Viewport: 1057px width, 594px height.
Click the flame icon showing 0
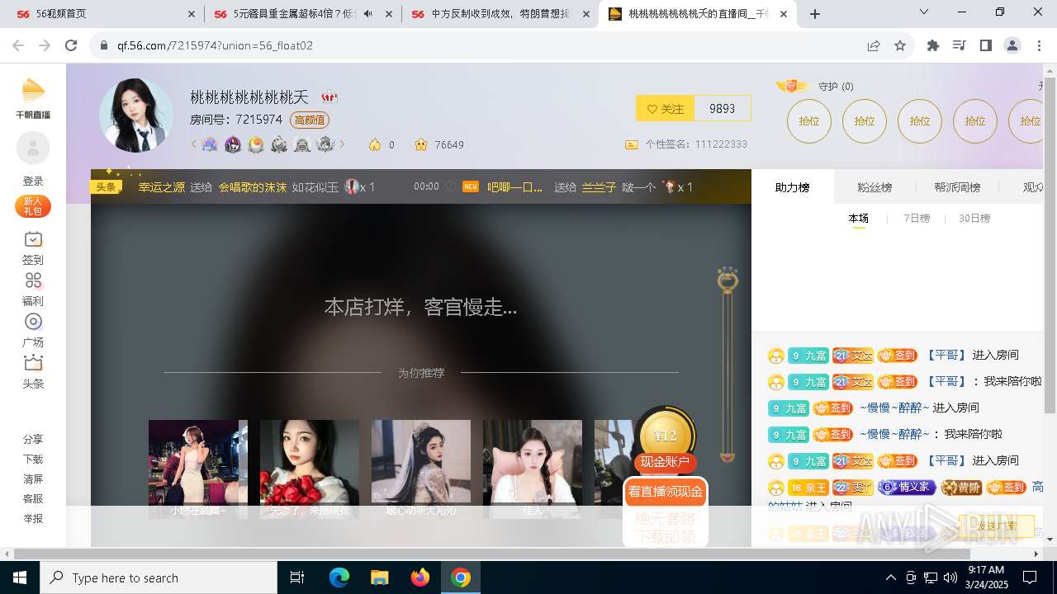[x=375, y=144]
